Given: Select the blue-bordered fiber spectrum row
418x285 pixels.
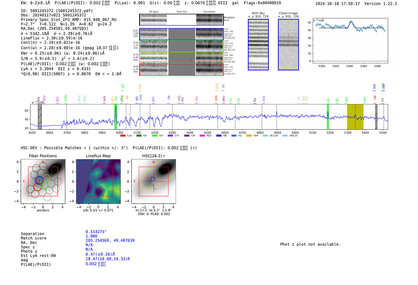Looking at the screenshot, I should (181, 34).
